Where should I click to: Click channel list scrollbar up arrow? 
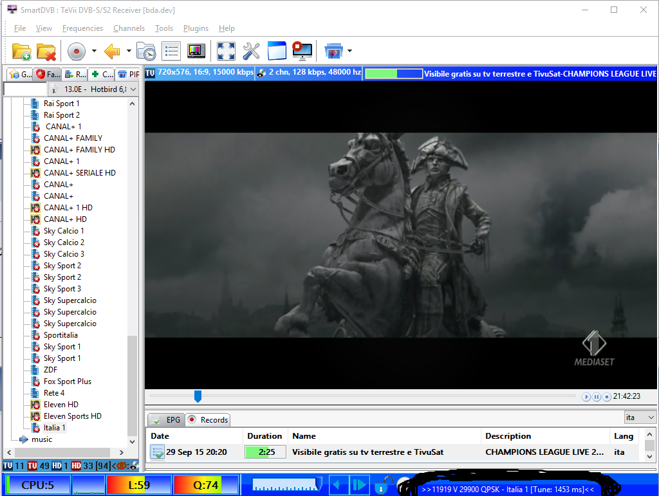click(x=133, y=104)
